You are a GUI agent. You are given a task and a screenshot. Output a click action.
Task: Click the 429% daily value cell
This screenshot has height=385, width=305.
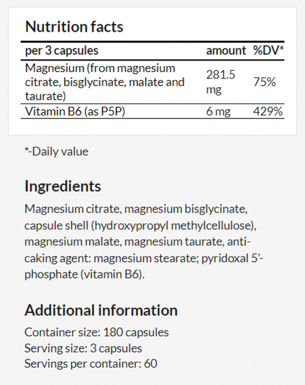[268, 111]
